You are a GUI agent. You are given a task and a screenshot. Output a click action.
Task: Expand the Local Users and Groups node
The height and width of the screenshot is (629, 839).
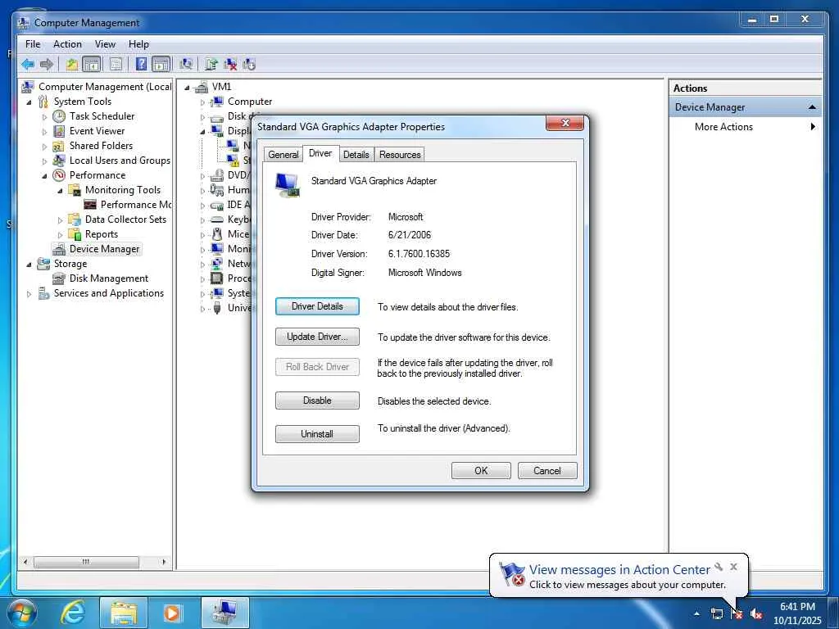click(x=44, y=161)
